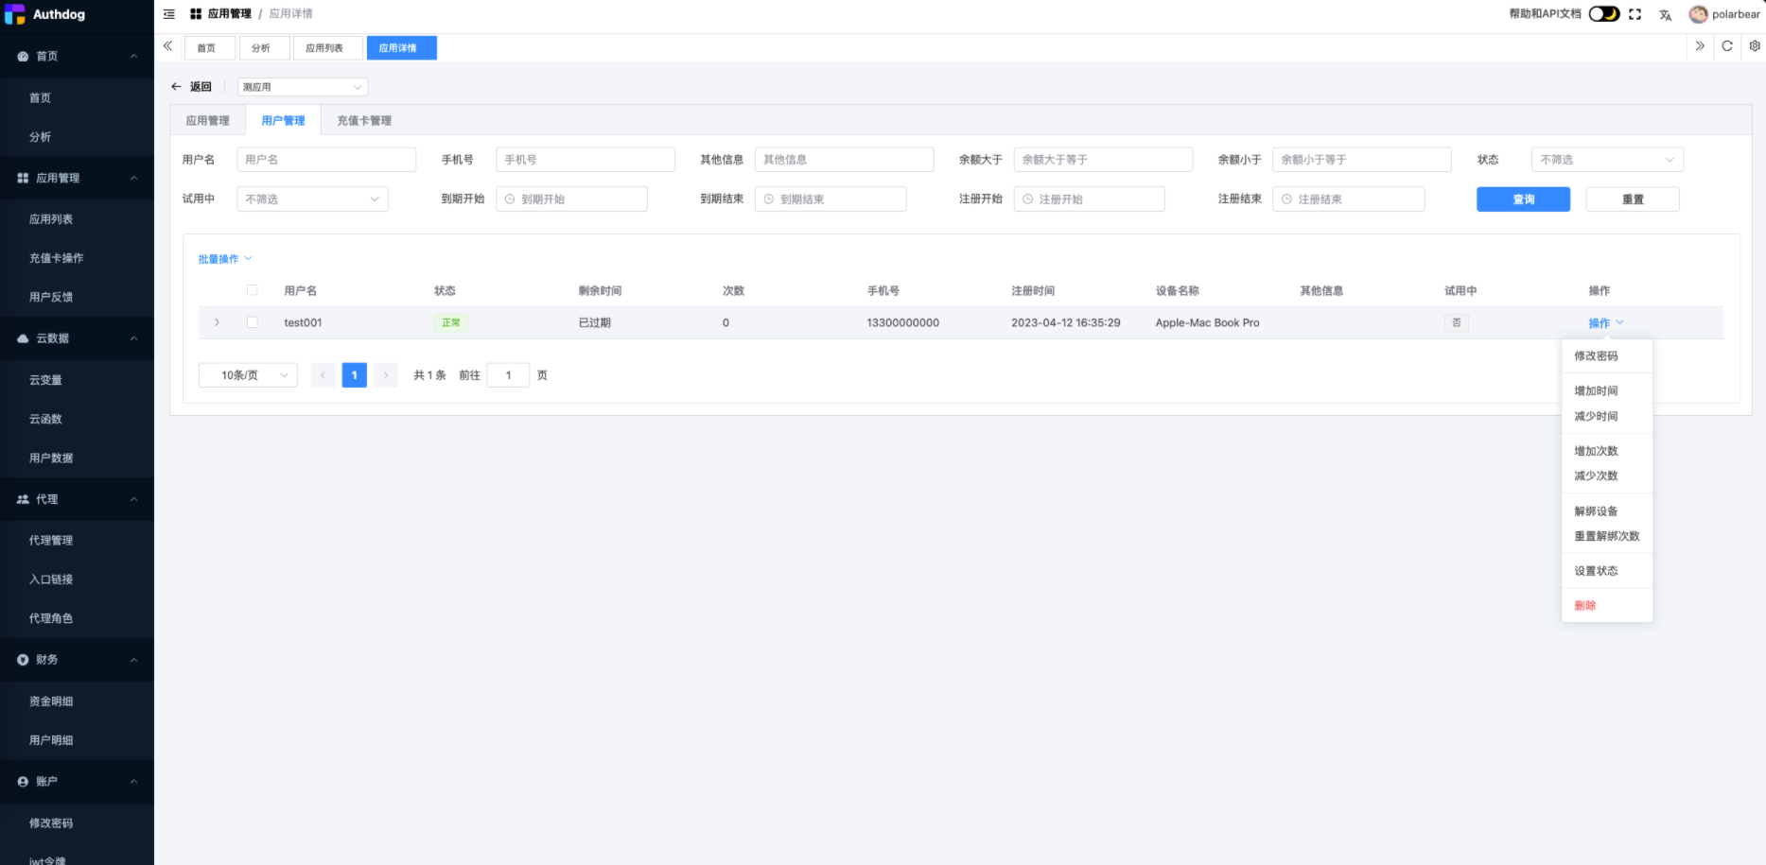Toggle the dark mode switch

coord(1604,14)
